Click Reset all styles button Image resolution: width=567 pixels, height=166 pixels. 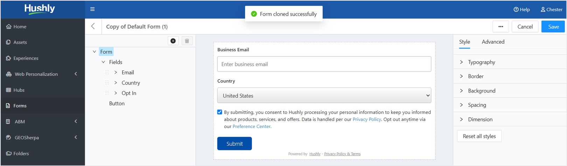click(x=479, y=136)
